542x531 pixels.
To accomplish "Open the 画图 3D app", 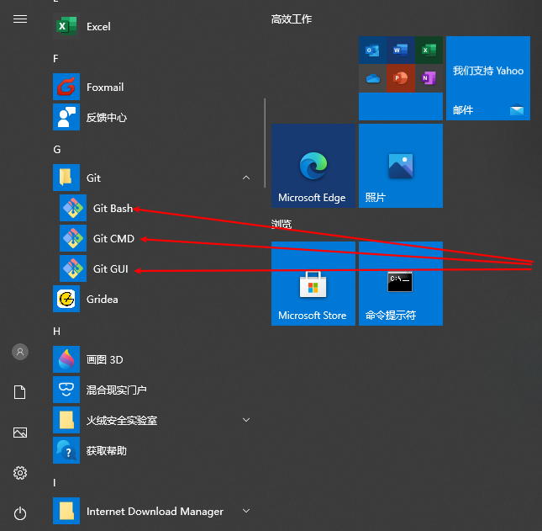I will [104, 359].
